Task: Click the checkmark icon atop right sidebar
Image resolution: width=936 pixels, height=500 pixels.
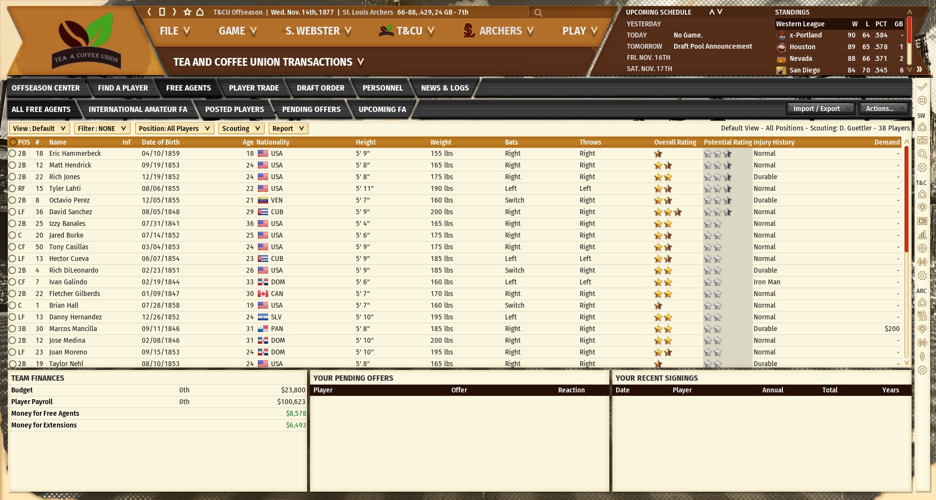Action: [922, 87]
